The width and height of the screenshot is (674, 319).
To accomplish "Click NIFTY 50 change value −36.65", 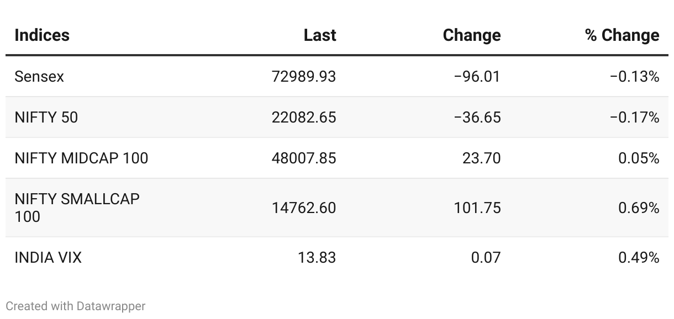I will pyautogui.click(x=477, y=118).
